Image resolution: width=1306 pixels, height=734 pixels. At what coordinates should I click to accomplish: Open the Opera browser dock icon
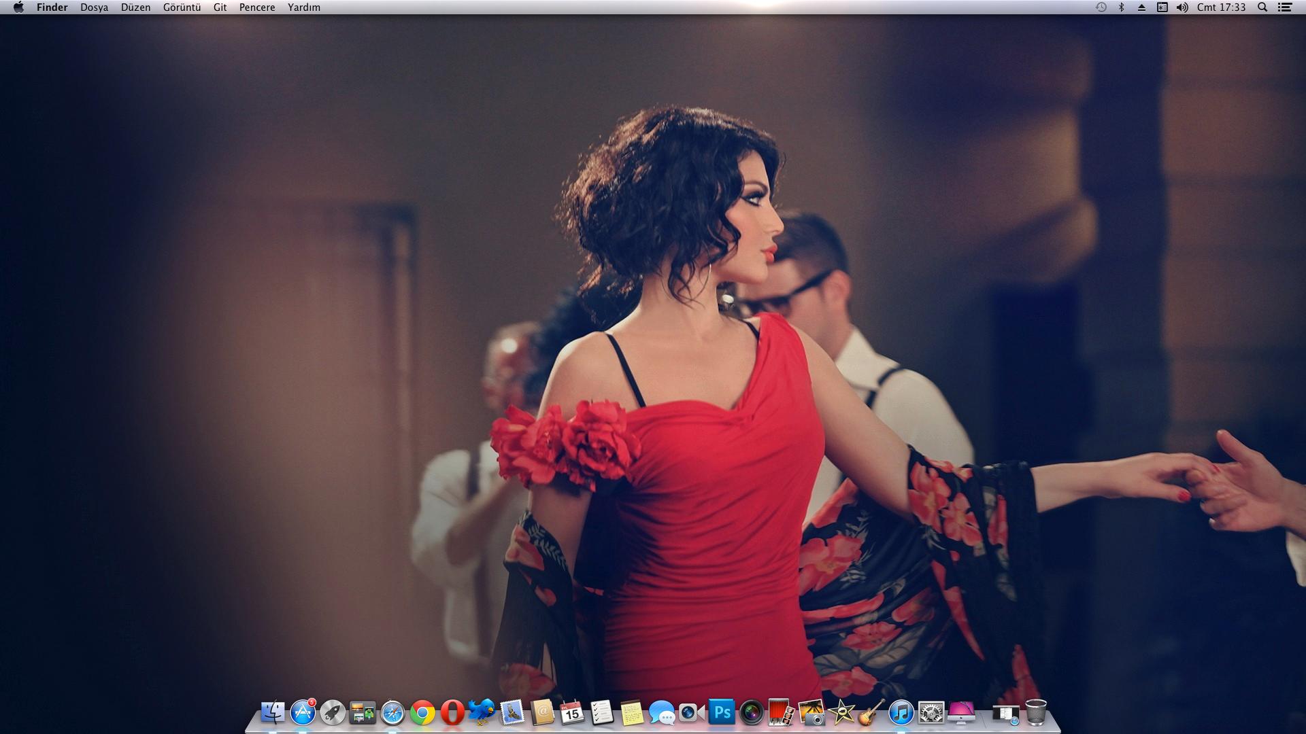(x=452, y=713)
